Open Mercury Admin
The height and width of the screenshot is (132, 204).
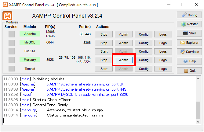point(124,60)
